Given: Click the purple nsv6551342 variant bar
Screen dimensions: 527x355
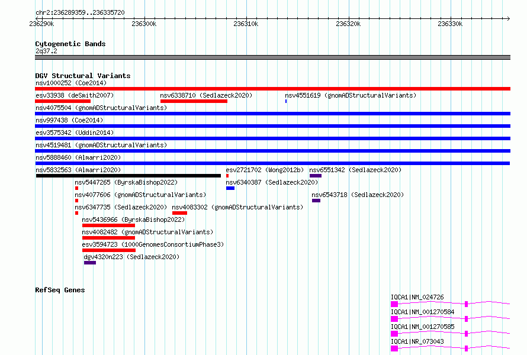Looking at the screenshot, I should [x=316, y=176].
